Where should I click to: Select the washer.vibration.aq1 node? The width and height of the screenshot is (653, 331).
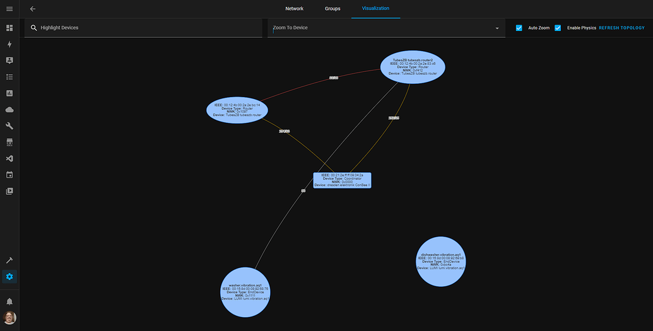click(x=245, y=293)
